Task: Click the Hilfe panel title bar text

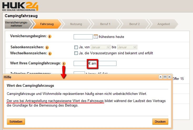Action: pyautogui.click(x=7, y=77)
